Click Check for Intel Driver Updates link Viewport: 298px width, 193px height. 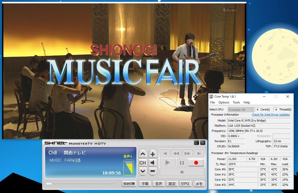(271, 115)
